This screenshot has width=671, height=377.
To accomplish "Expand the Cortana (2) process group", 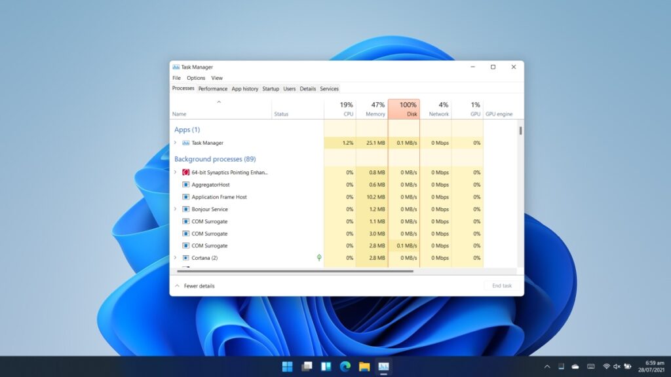I will coord(175,258).
